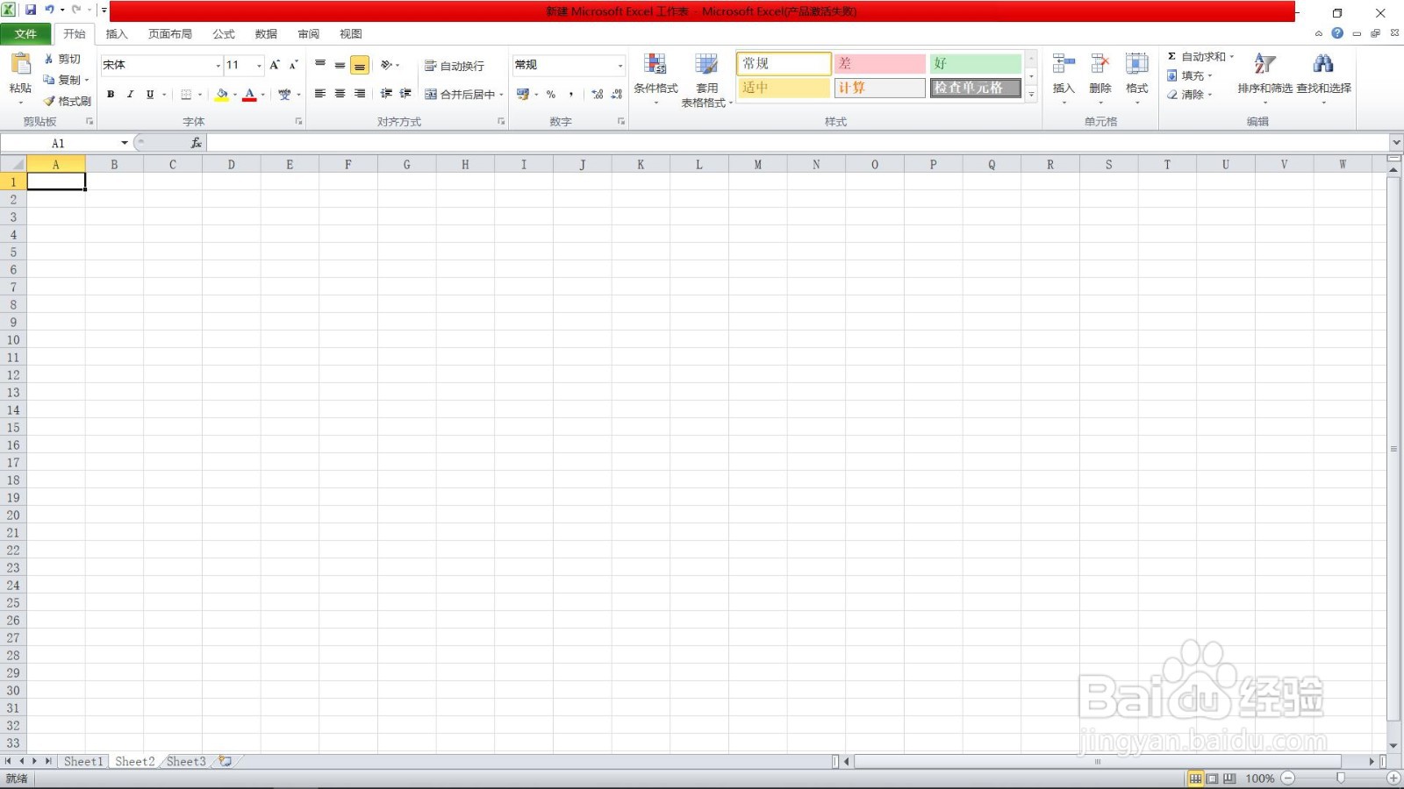
Task: Go to the first sheet navigation arrow
Action: [8, 761]
